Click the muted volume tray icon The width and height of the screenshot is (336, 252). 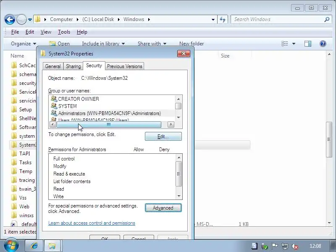295,247
